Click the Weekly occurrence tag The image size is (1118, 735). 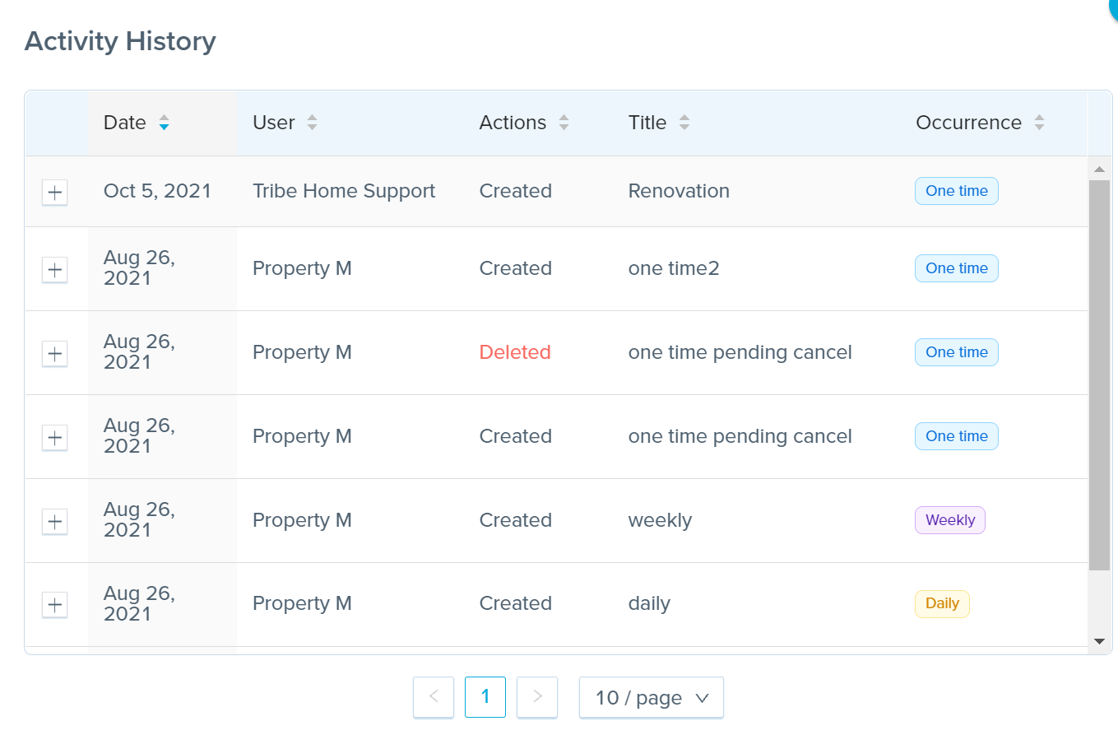pos(950,520)
